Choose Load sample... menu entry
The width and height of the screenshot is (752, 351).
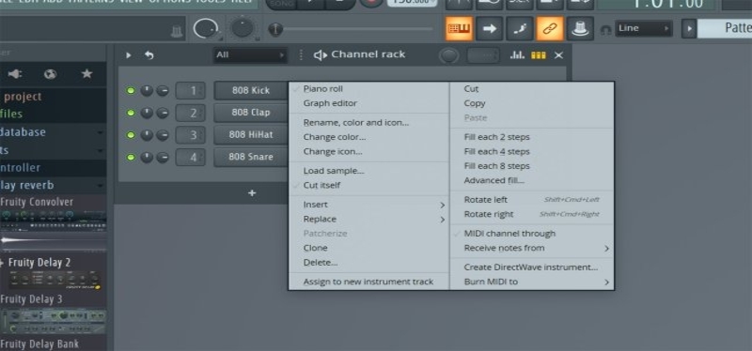(334, 171)
